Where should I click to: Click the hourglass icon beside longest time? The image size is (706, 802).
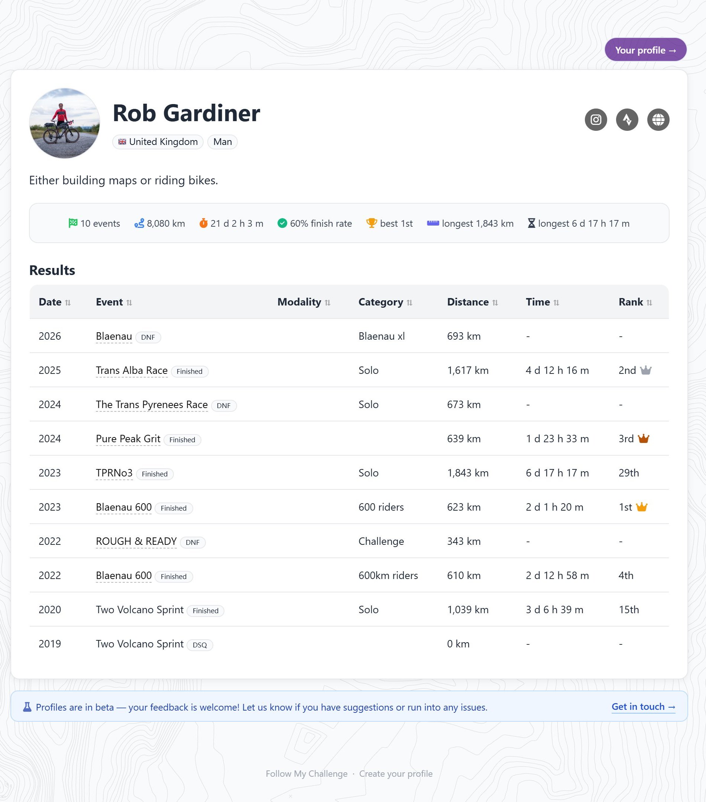pyautogui.click(x=531, y=223)
